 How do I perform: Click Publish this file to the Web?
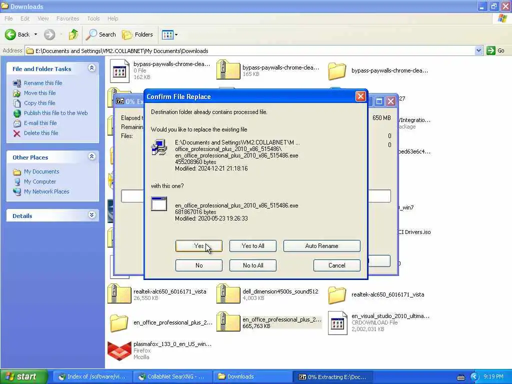click(56, 113)
